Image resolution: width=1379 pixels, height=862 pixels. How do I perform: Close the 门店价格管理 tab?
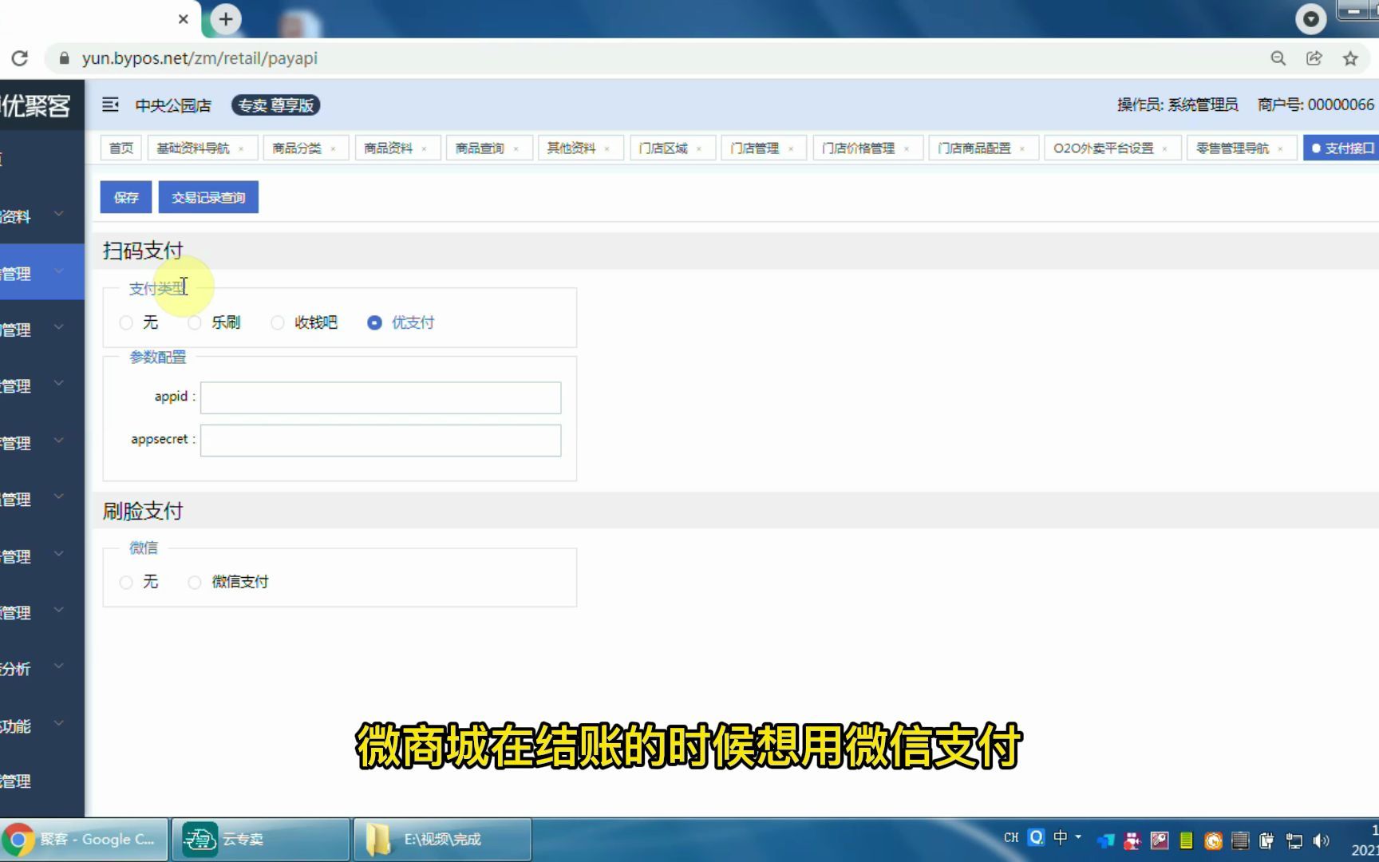[907, 148]
